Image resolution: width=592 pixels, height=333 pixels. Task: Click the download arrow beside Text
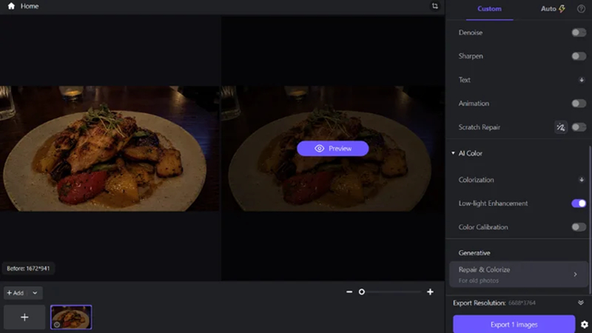coord(582,80)
